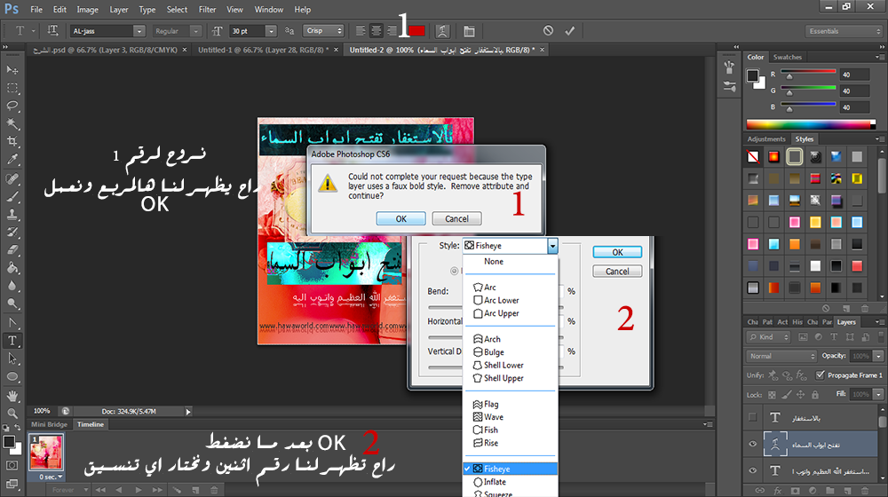Image resolution: width=888 pixels, height=497 pixels.
Task: Choose Wave from the warp style list
Action: 493,417
